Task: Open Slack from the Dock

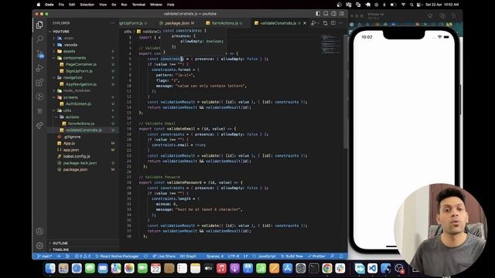Action: coord(340,268)
